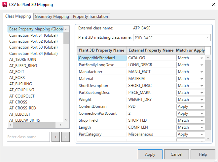Click the PIECE_MARK external property cell
The image size is (218, 162).
click(152, 93)
